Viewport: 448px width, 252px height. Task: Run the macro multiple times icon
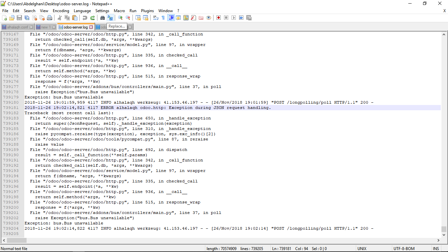(x=241, y=18)
